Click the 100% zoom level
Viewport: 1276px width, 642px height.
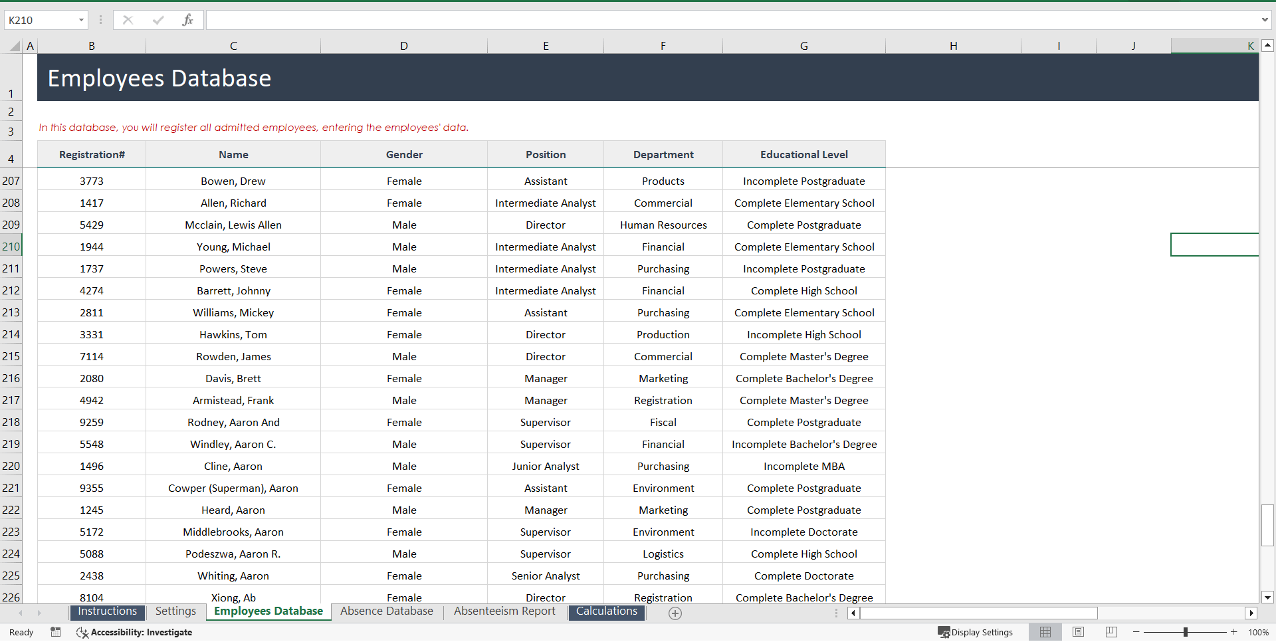1258,633
